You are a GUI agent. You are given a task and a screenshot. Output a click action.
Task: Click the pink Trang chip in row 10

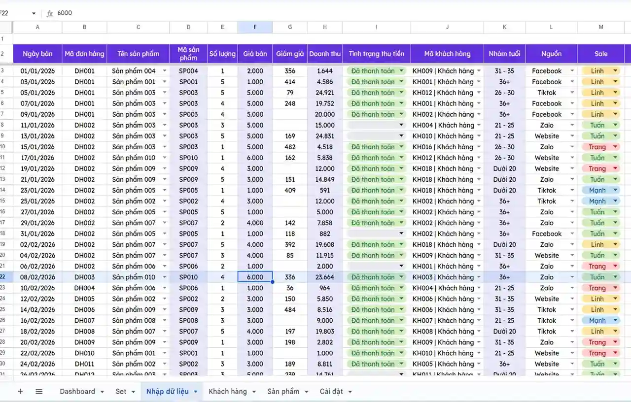click(x=597, y=147)
